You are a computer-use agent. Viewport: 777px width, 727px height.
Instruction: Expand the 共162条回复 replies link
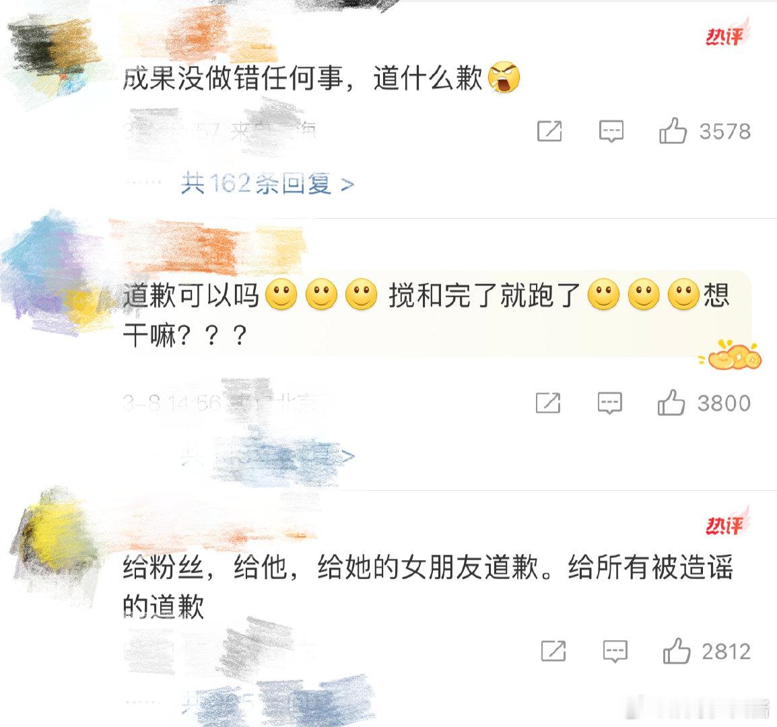pos(267,184)
